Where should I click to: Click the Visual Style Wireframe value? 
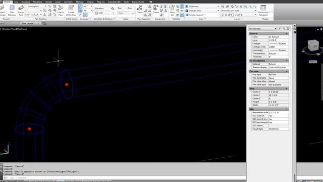(278, 129)
